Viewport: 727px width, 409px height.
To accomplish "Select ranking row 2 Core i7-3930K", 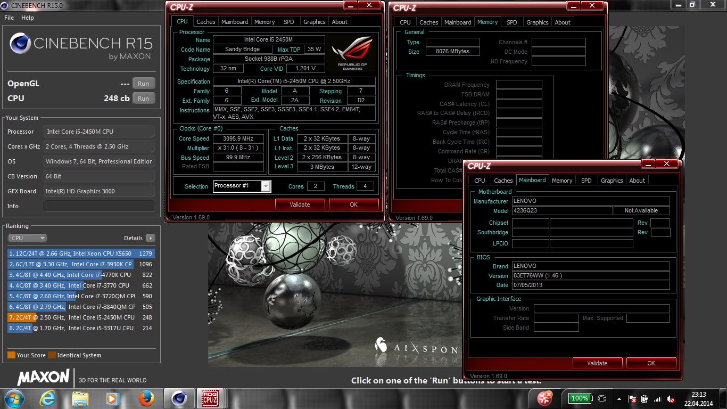I will 81,264.
